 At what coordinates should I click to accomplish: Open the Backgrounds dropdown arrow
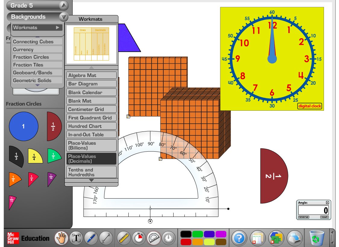pyautogui.click(x=63, y=17)
